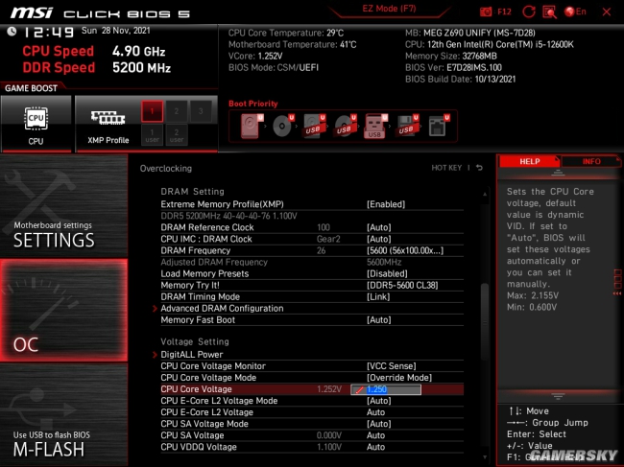624x467 pixels.
Task: Expand DigitALL Power submenu
Action: [192, 355]
